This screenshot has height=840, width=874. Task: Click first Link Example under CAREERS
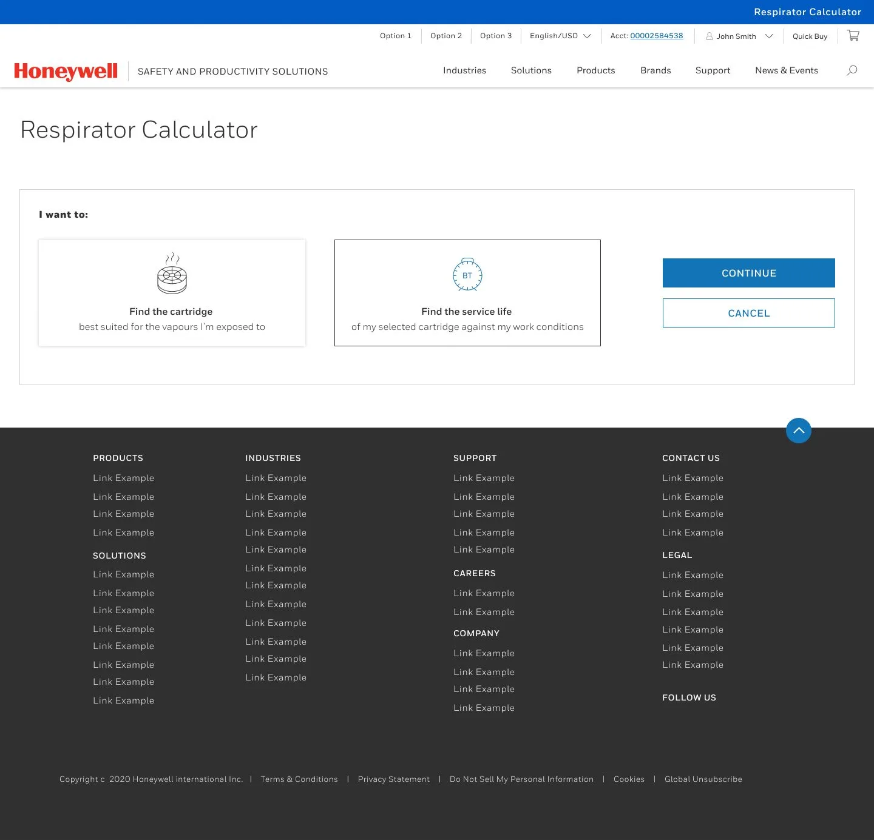[484, 593]
